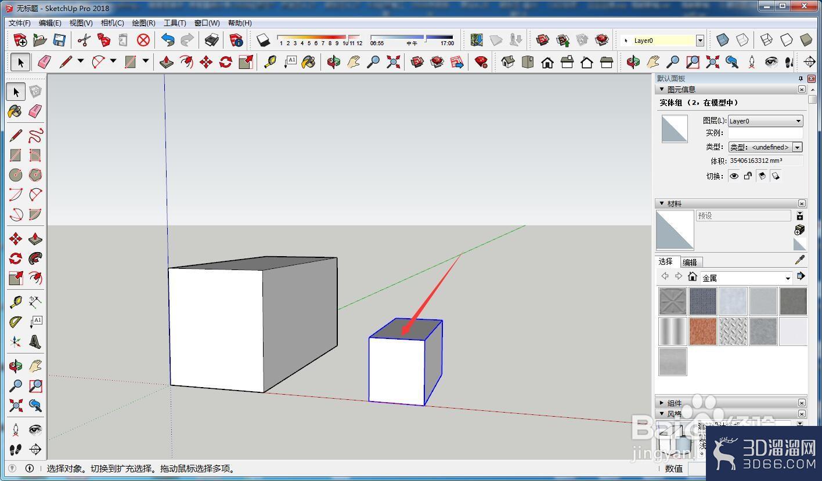Open the 类型 undefined dropdown
Image resolution: width=822 pixels, height=481 pixels.
coord(765,147)
